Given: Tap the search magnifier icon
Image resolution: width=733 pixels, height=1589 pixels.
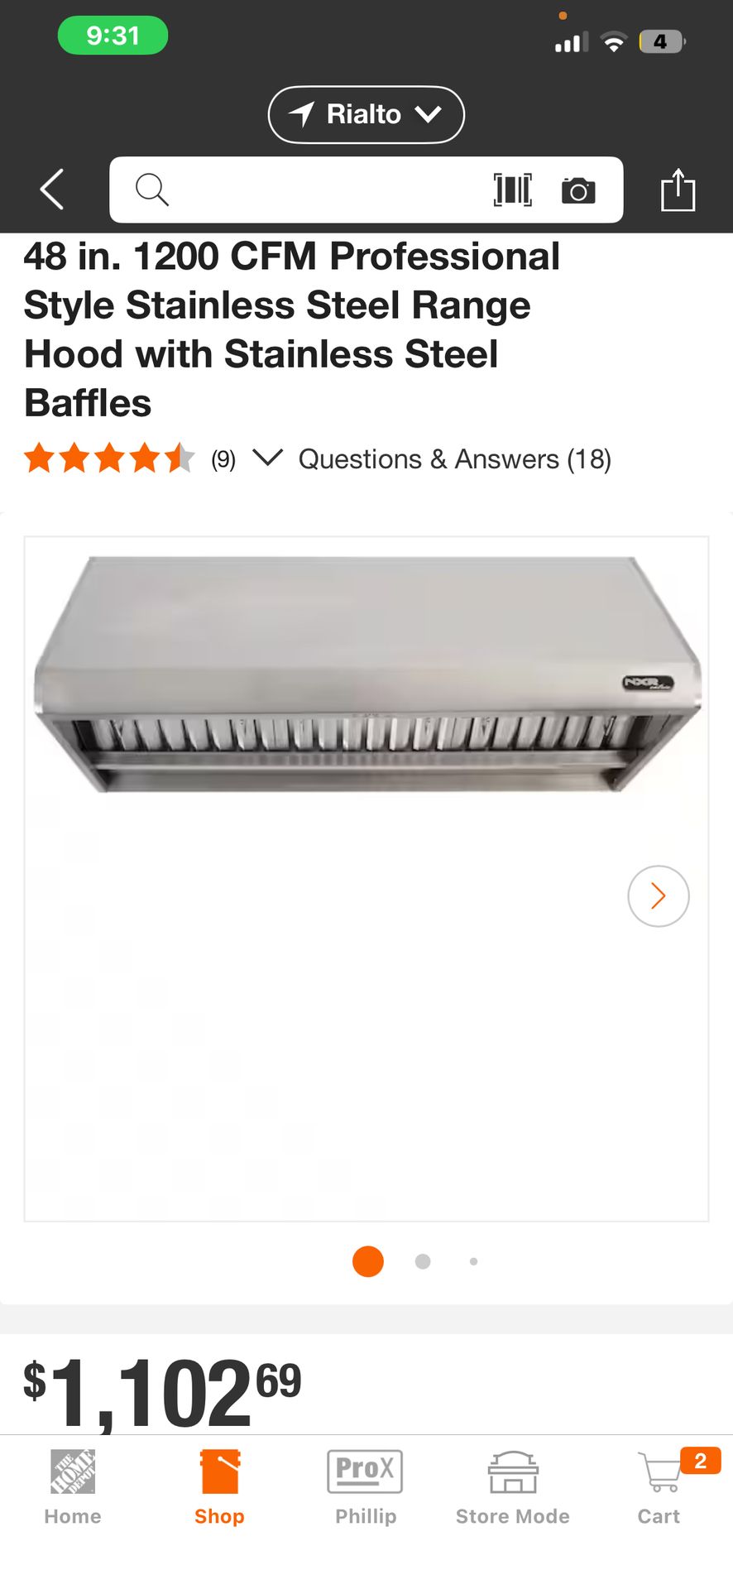Looking at the screenshot, I should click(x=152, y=190).
